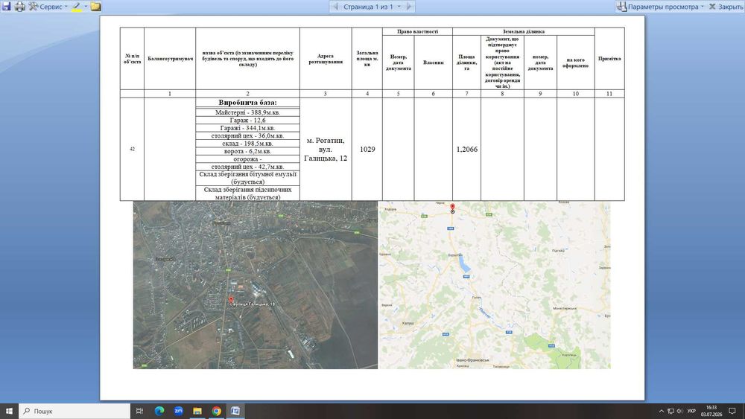
Task: Open File Explorer from the taskbar
Action: (x=197, y=411)
